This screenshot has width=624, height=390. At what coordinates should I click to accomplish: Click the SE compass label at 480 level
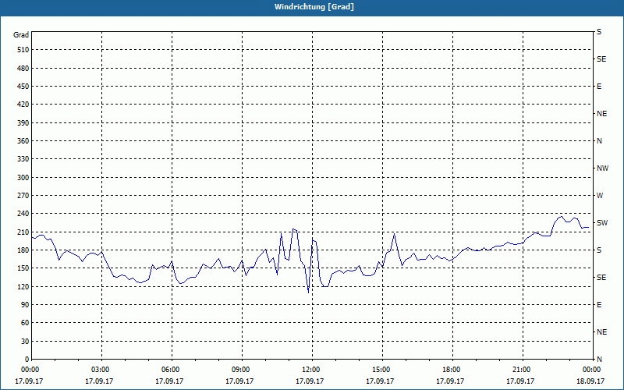click(x=601, y=59)
